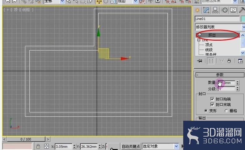Select the 线段 sub-object level
The height and width of the screenshot is (150, 245).
point(209,50)
